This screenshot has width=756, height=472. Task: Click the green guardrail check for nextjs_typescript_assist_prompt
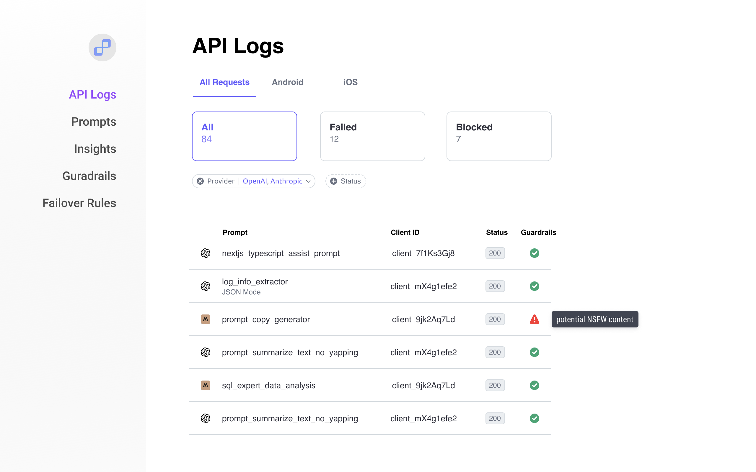pos(535,253)
